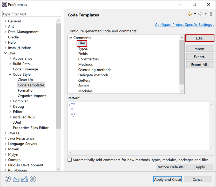Image resolution: width=216 pixels, height=187 pixels.
Task: Expand the Data Management node
Action: point(5,32)
